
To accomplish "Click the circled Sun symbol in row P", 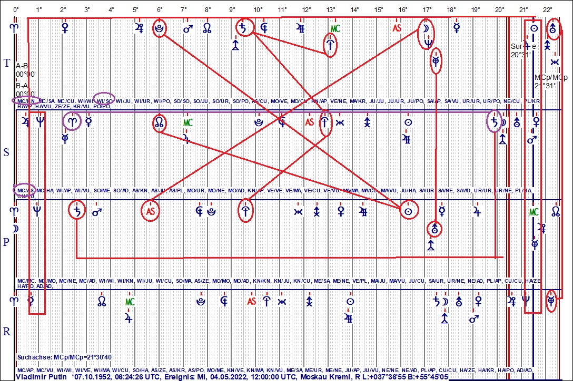I will 407,211.
